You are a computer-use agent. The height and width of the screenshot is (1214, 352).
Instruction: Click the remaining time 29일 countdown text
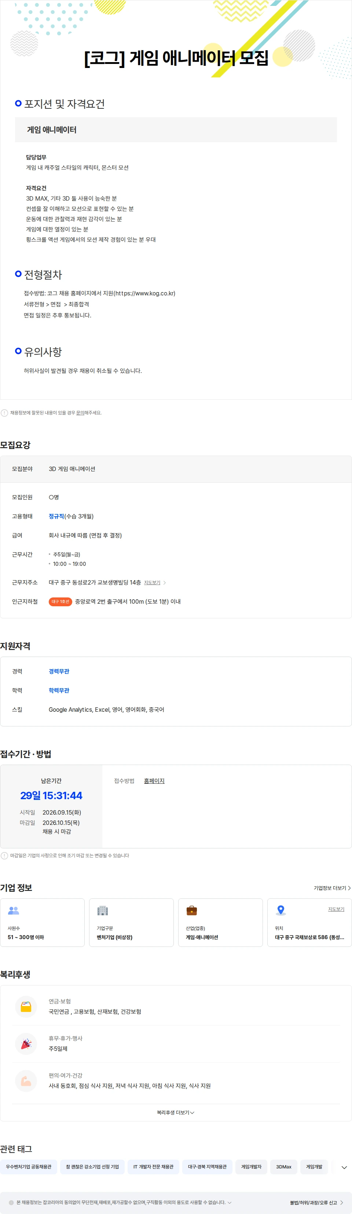[x=51, y=795]
